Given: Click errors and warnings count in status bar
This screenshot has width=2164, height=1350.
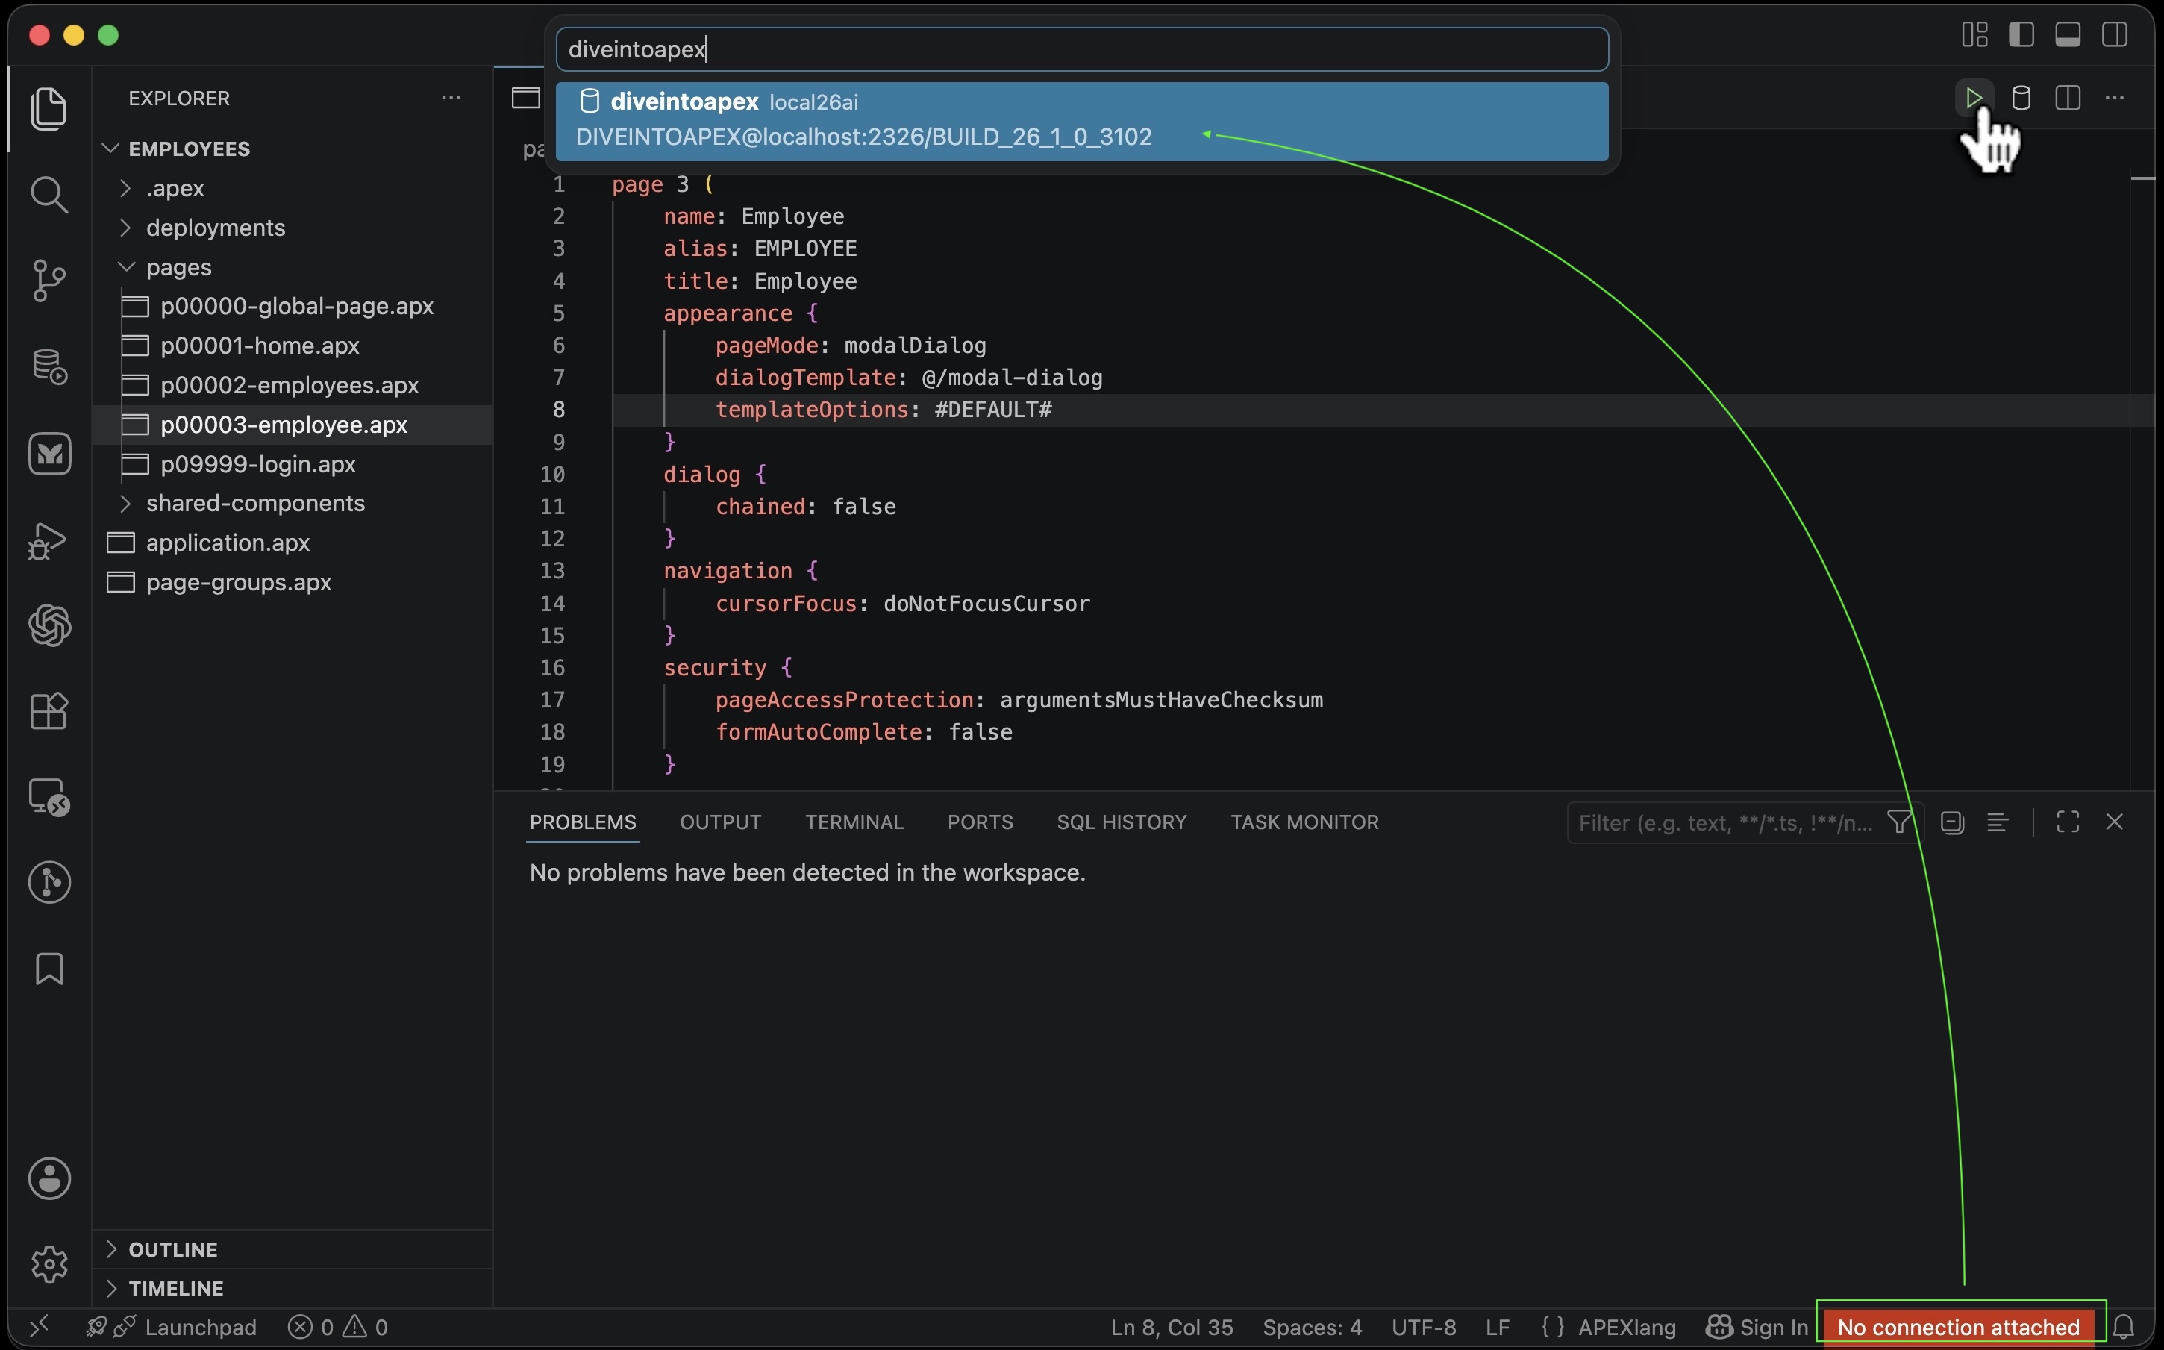Looking at the screenshot, I should click(x=338, y=1327).
